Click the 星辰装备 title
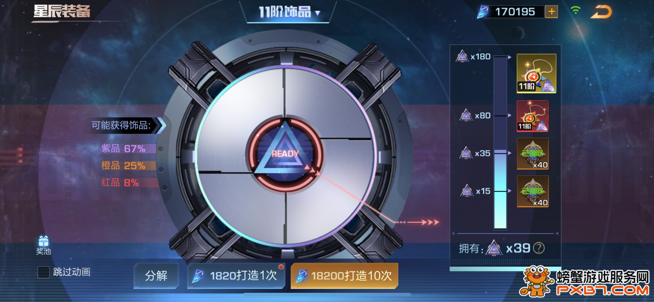Screen dimensions: 654x302 click(x=62, y=11)
